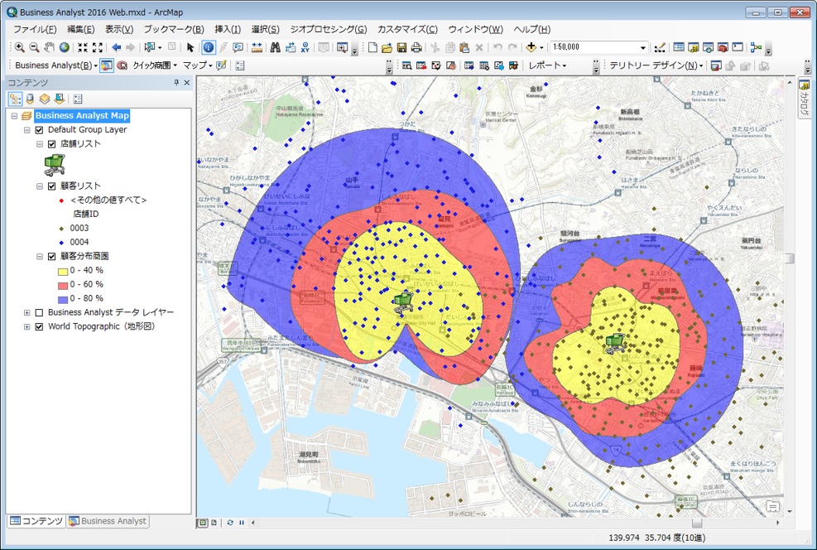Activate the Pan hand tool
The width and height of the screenshot is (817, 550).
click(x=49, y=47)
